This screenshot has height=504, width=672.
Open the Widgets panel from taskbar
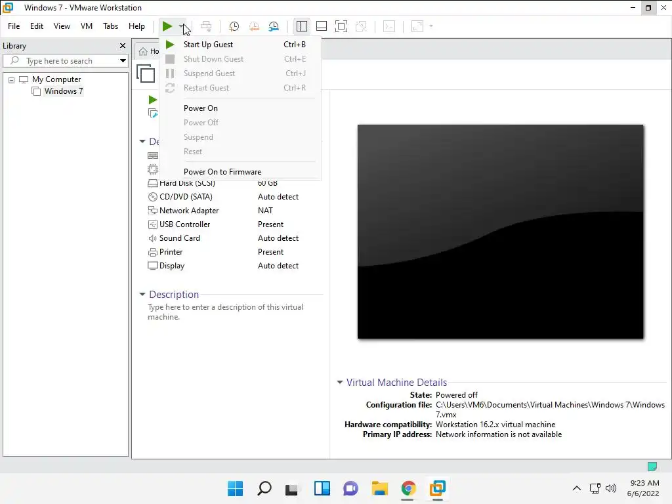(x=322, y=488)
